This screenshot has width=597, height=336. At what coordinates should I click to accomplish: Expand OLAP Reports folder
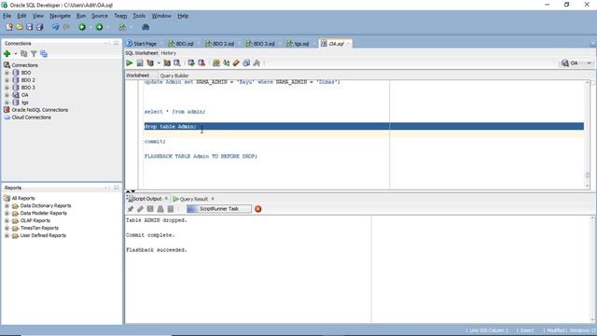(7, 220)
